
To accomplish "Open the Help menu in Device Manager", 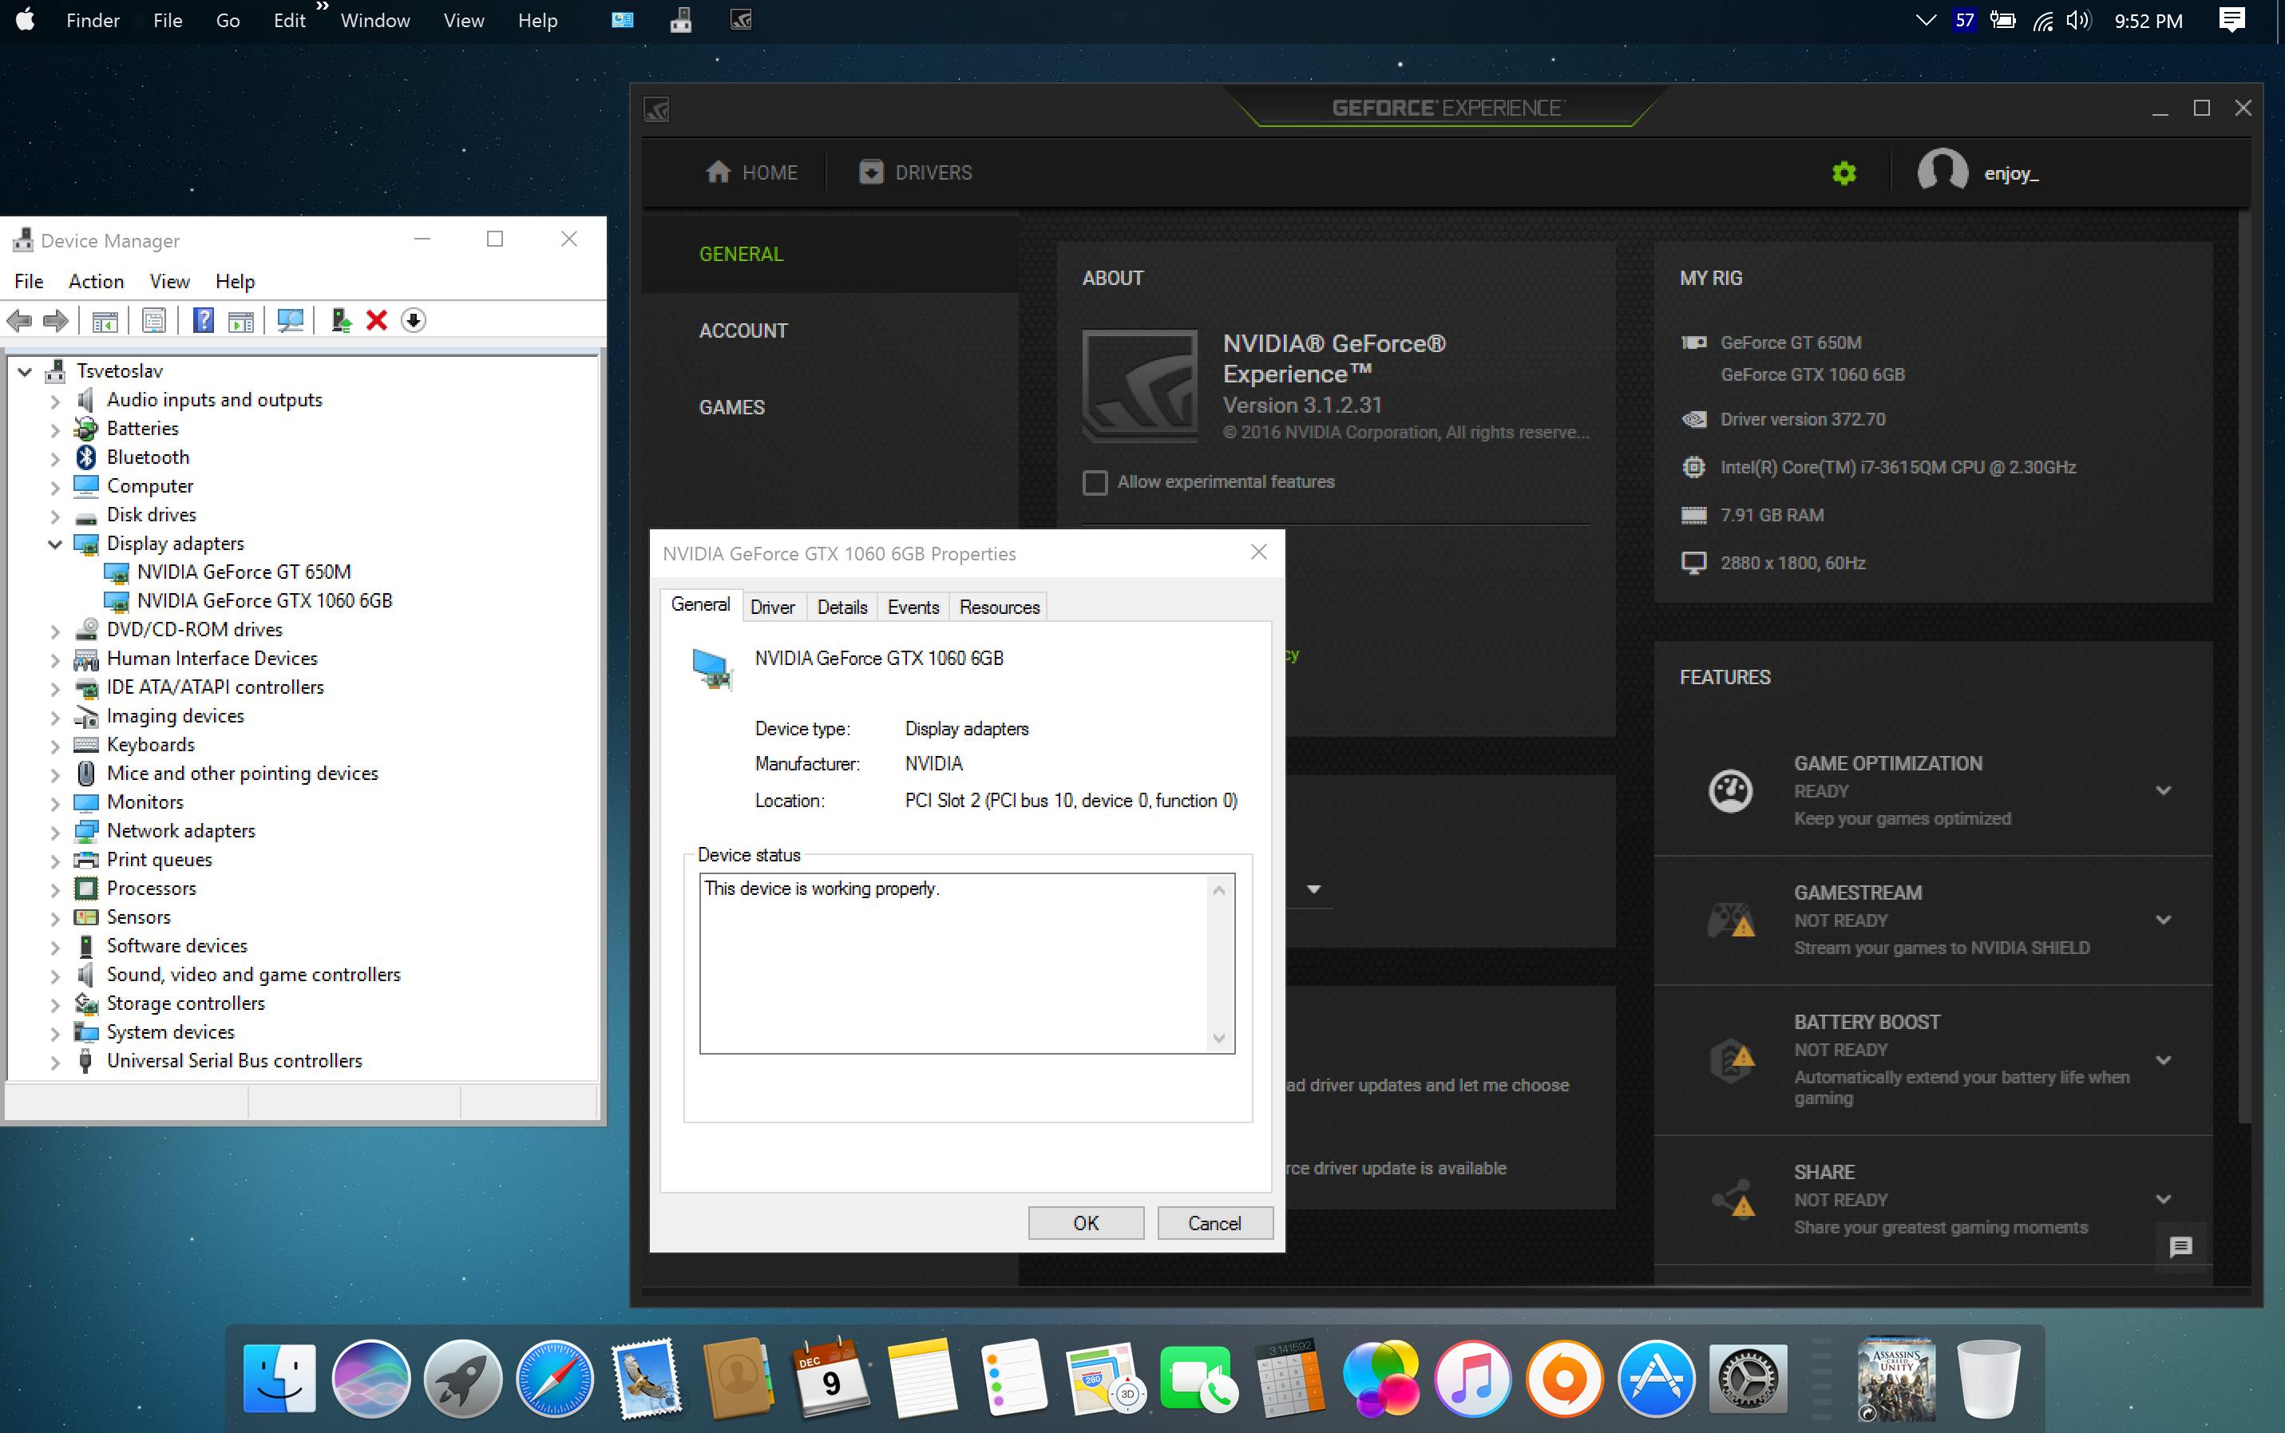I will point(234,282).
